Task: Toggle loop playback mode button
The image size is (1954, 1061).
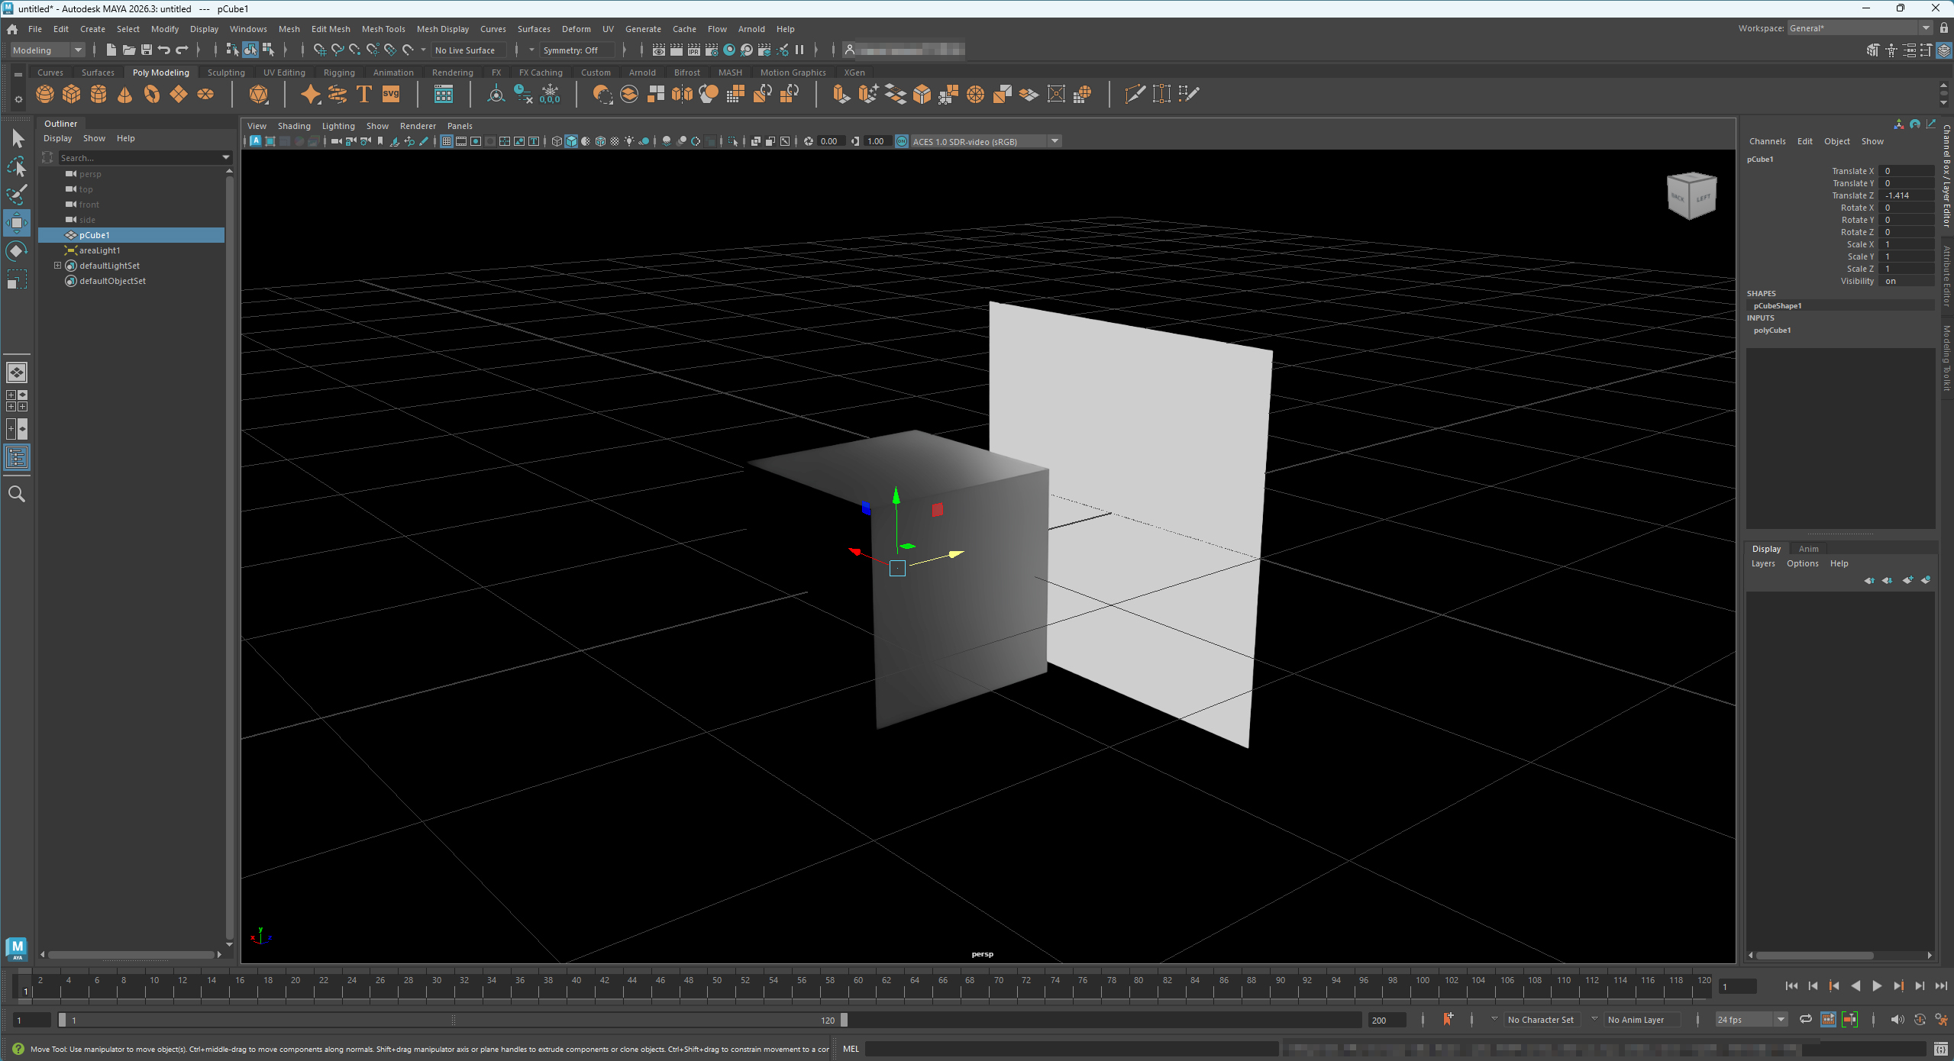Action: (x=1806, y=1020)
